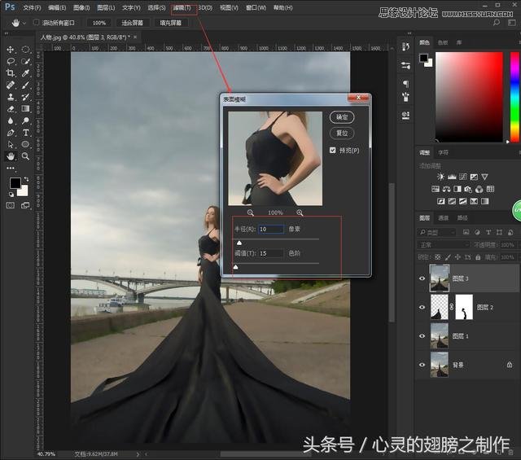Click zoom-out magnifier in blur dialog

(x=251, y=212)
